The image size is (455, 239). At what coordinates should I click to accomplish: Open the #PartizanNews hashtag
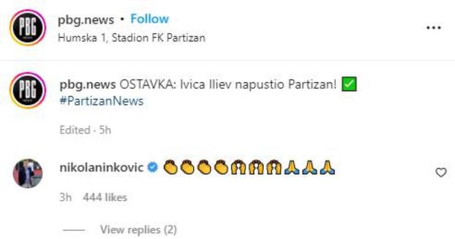[102, 101]
